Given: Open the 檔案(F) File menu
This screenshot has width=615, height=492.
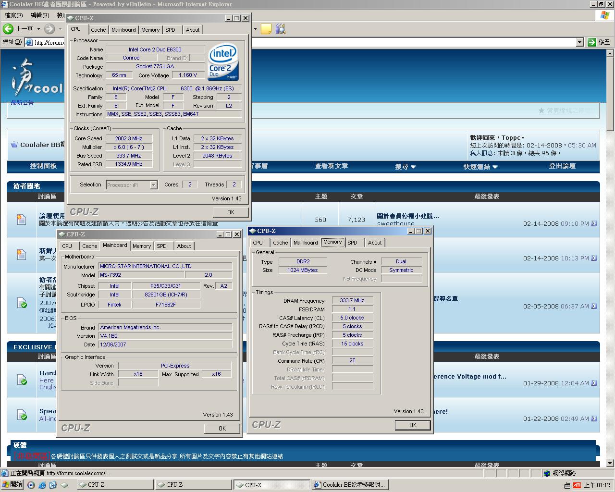Looking at the screenshot, I should pos(13,15).
